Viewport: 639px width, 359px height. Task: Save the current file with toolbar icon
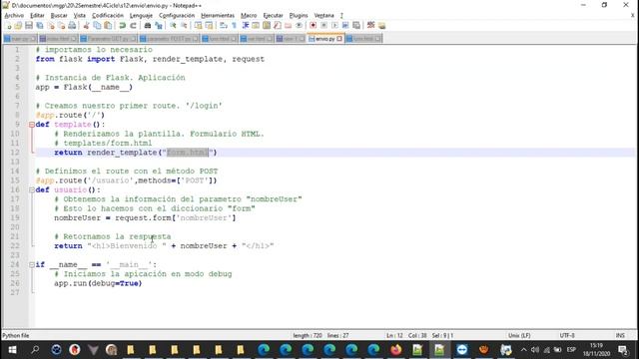[29, 26]
